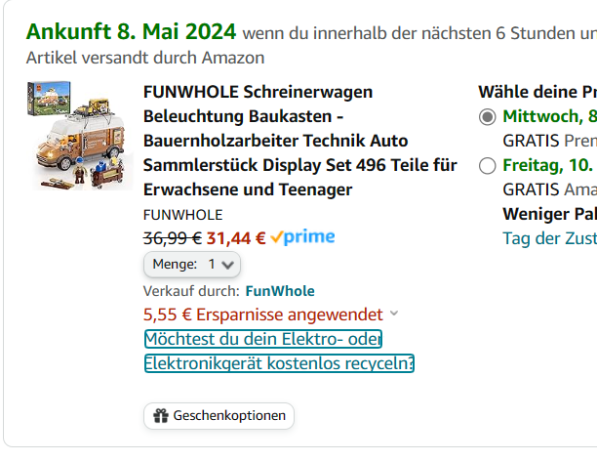597x461 pixels.
Task: Open the Menge quantity dropdown
Action: (x=192, y=264)
